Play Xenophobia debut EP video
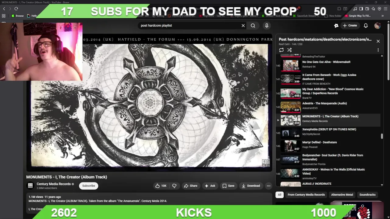The image size is (390, 219). 328,133
